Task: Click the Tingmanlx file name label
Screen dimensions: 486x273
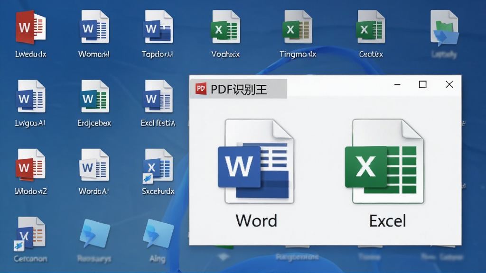Action: click(298, 54)
